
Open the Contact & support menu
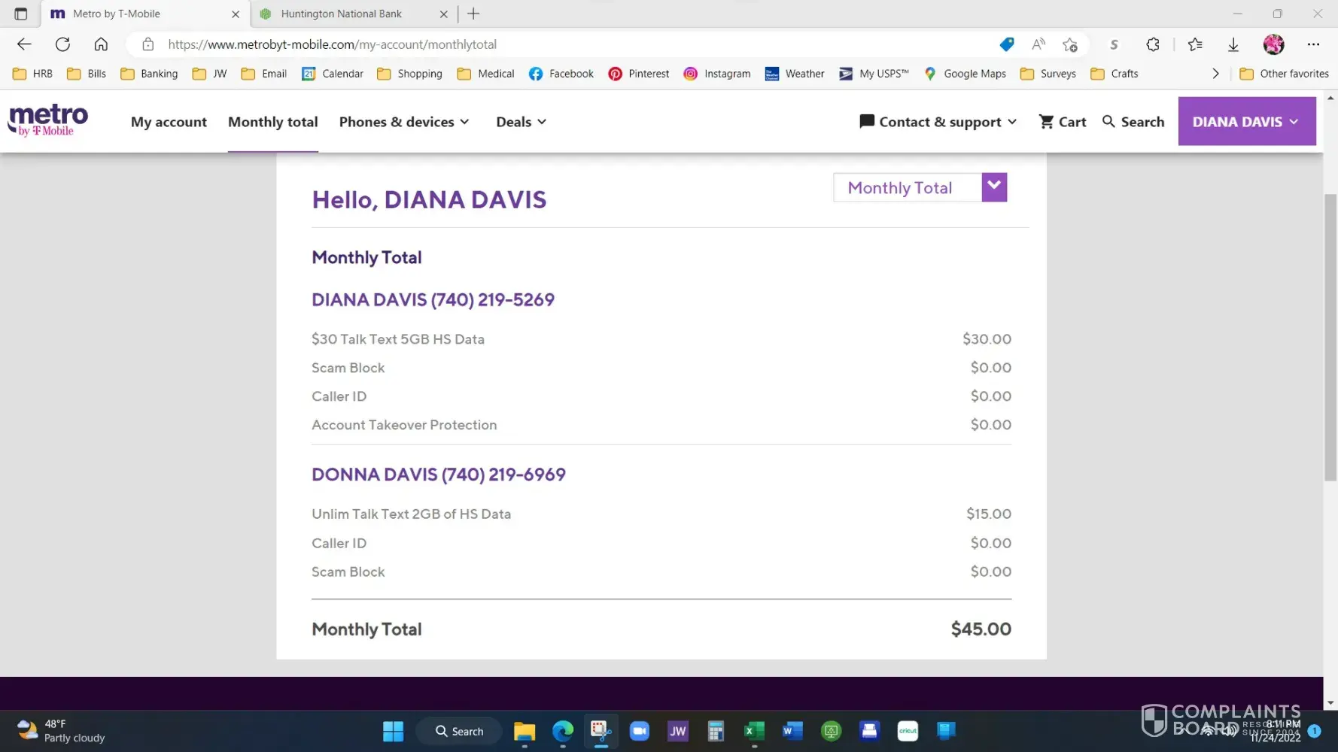(938, 122)
